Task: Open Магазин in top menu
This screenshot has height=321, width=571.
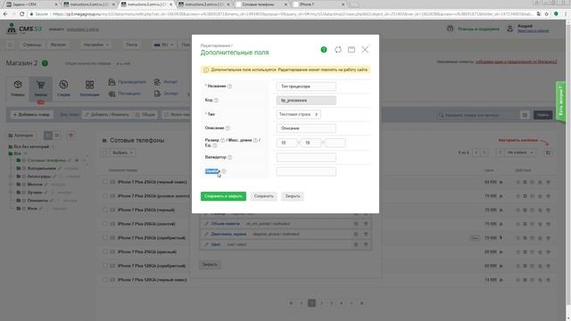Action: pyautogui.click(x=58, y=45)
